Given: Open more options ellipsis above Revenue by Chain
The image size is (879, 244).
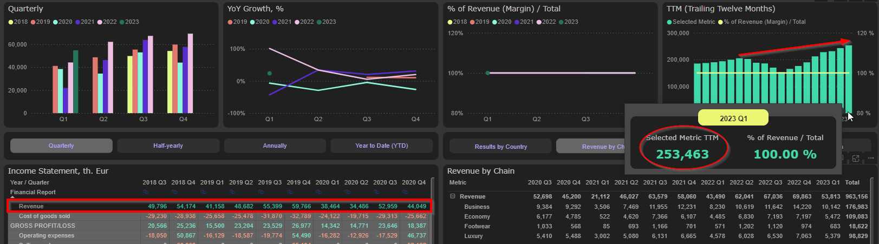Looking at the screenshot, I should 870,159.
